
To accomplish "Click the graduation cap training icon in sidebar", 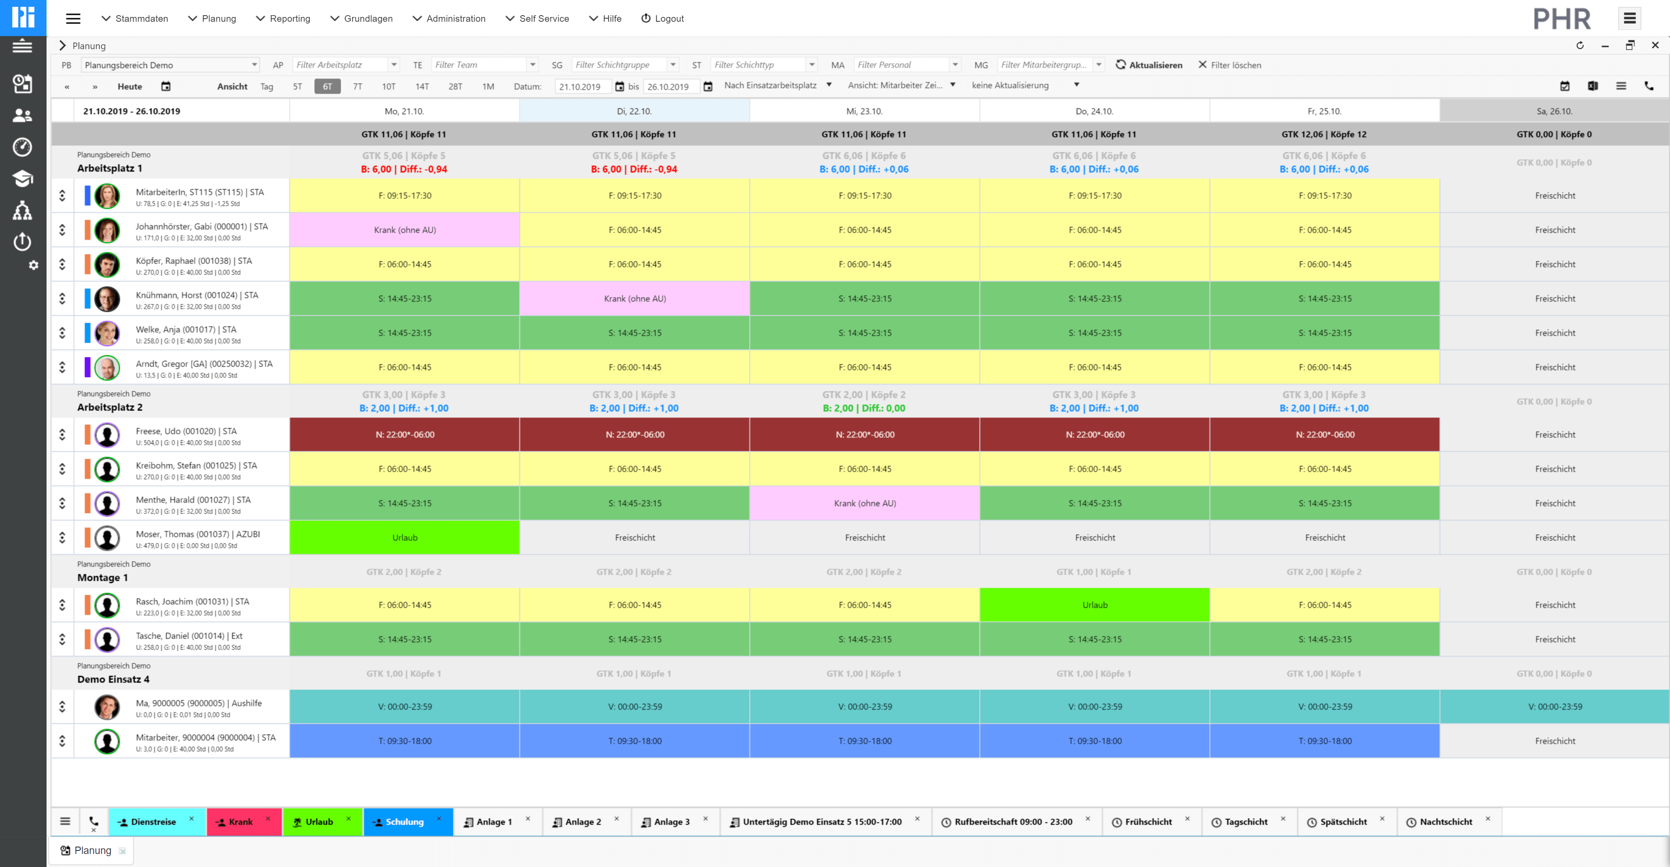I will click(22, 178).
